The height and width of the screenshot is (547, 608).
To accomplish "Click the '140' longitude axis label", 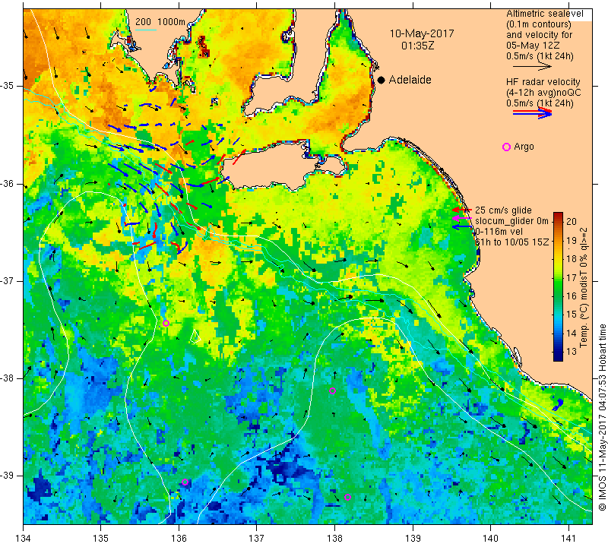I will [490, 539].
